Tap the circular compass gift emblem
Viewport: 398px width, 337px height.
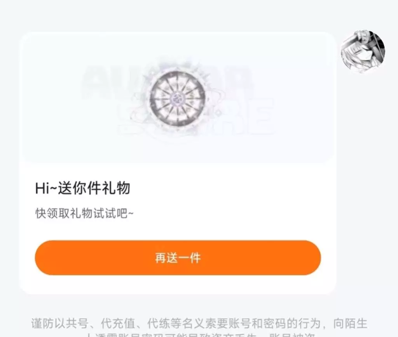pyautogui.click(x=177, y=98)
